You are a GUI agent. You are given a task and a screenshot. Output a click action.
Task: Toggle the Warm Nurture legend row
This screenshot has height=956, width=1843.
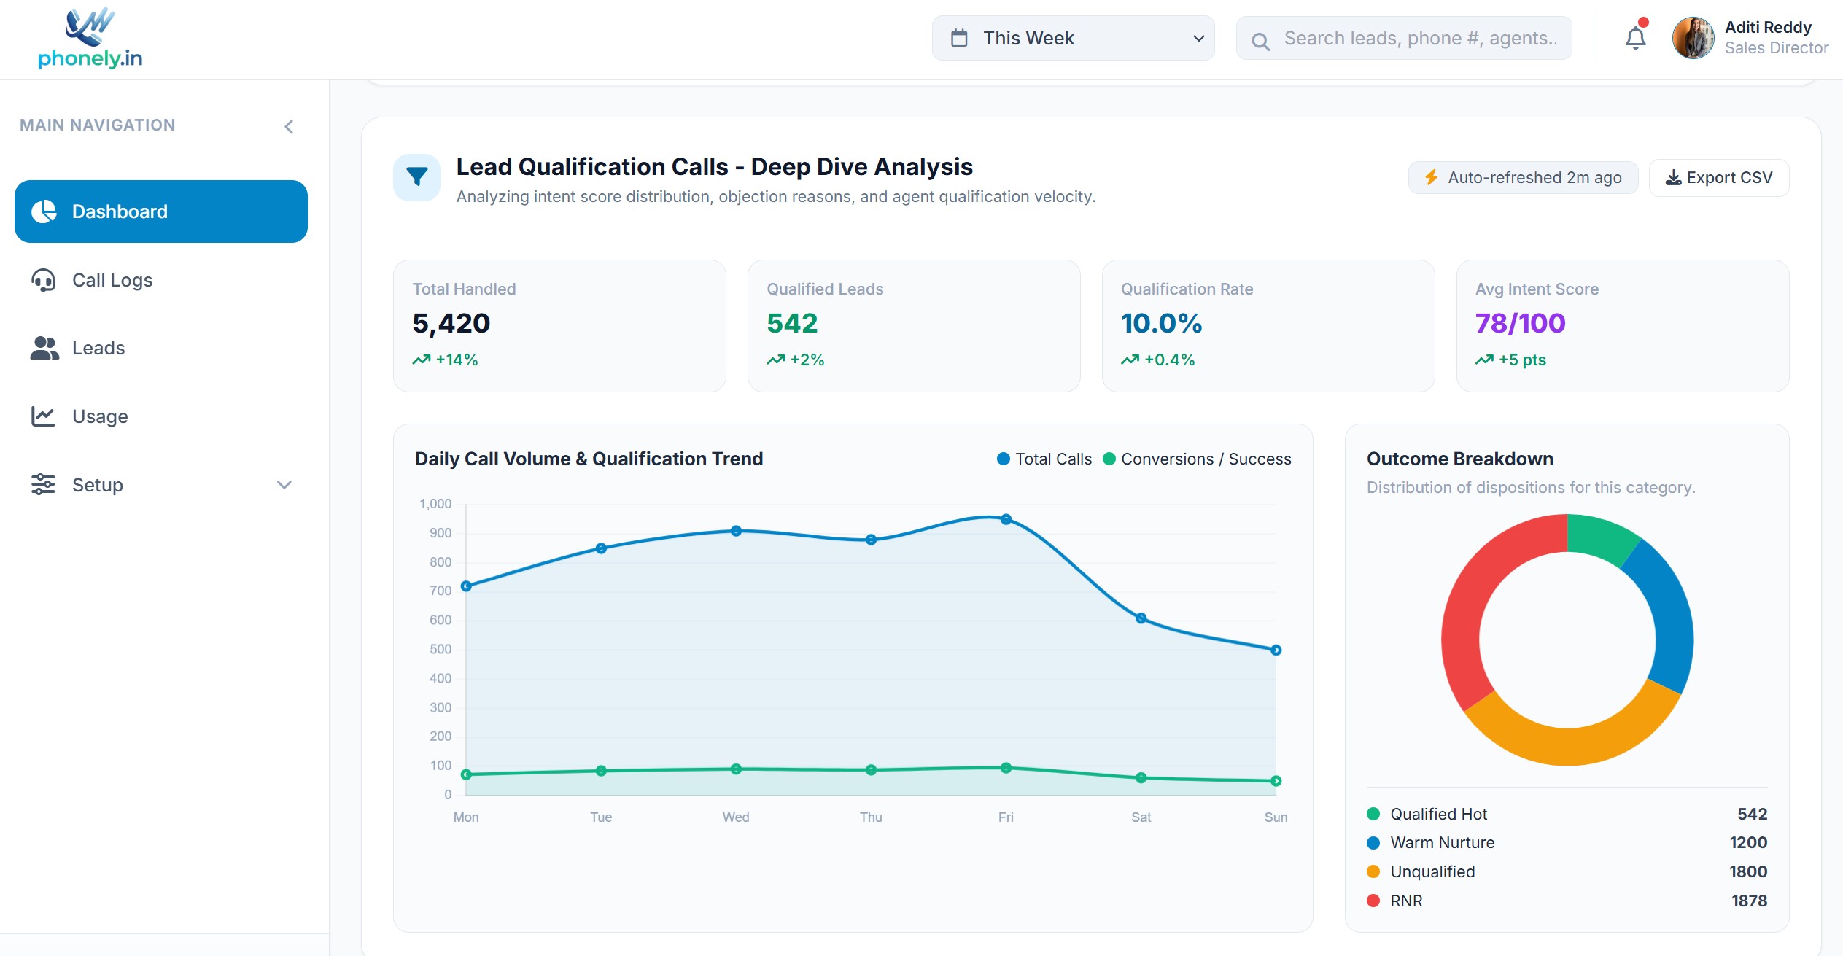(x=1567, y=843)
